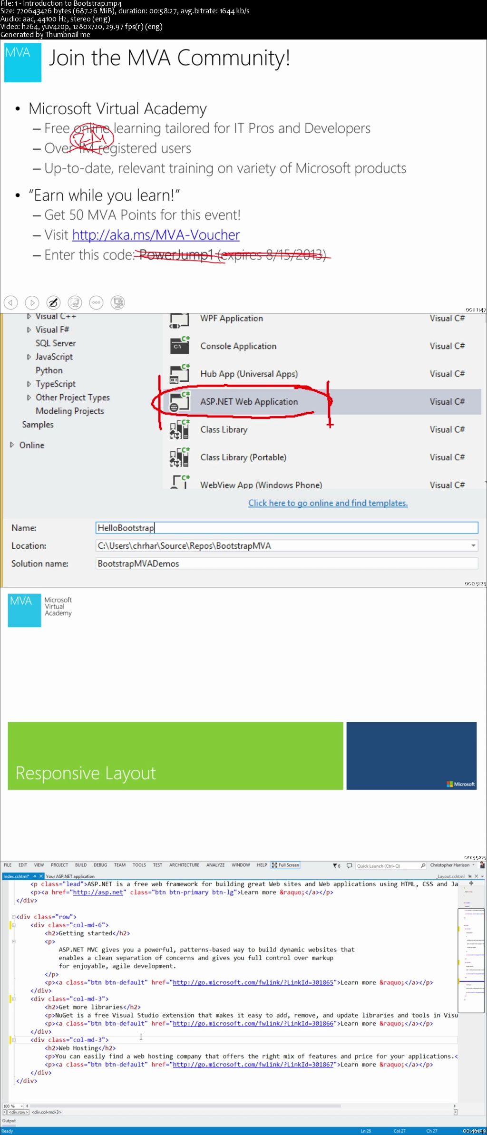Focus the project Name input field
Image resolution: width=487 pixels, height=1135 pixels.
[287, 528]
